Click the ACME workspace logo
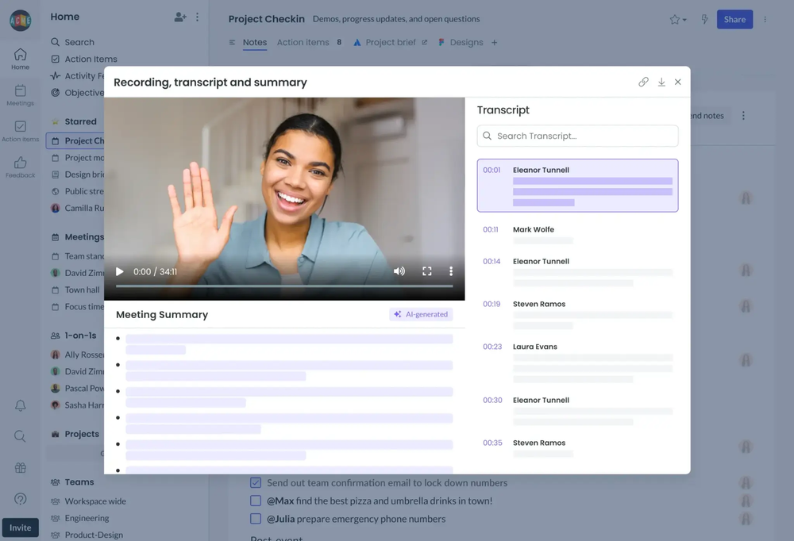Screen dimensions: 794x541 [x=21, y=21]
